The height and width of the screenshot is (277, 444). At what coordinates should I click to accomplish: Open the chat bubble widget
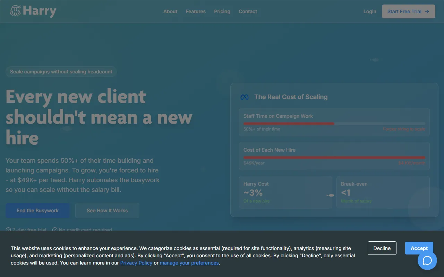[427, 260]
